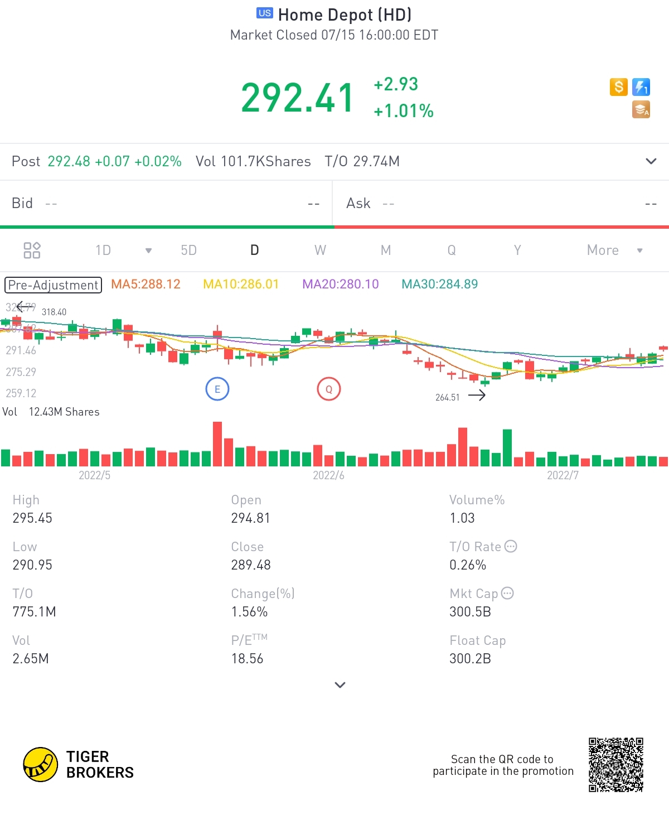Tap the Low 290.95 value
This screenshot has width=669, height=829.
tap(32, 565)
